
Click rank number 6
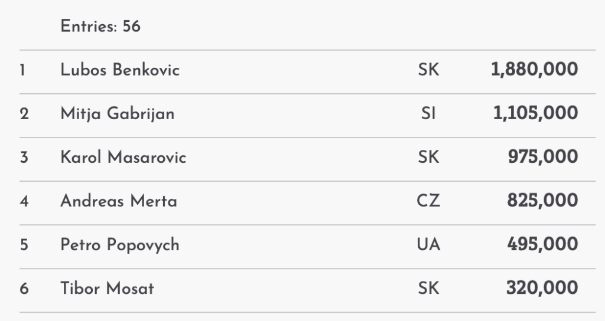24,289
